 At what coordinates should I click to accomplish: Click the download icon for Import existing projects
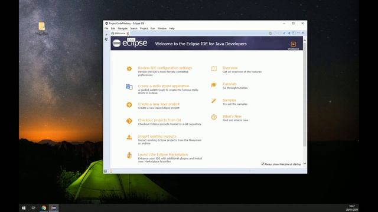[x=129, y=137]
